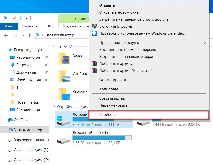Open the chevron before Этот компьютер in address bar

tap(42, 35)
